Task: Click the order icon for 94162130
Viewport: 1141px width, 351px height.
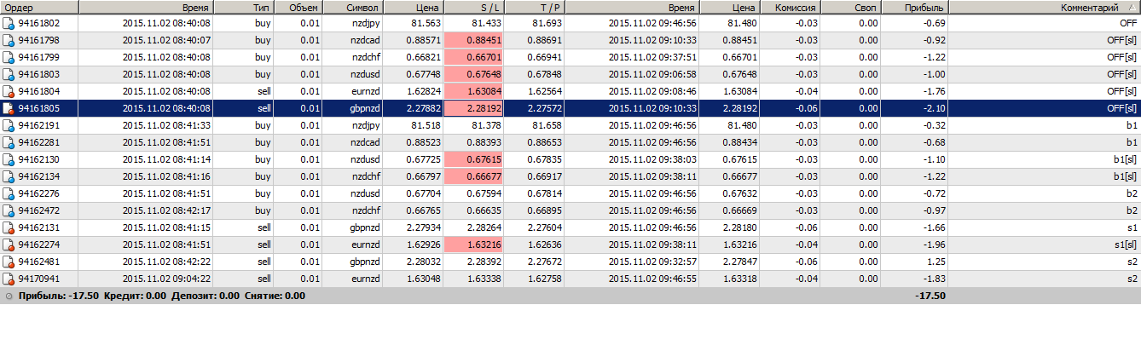Action: coord(9,159)
